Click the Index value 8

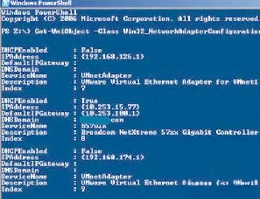(84, 138)
